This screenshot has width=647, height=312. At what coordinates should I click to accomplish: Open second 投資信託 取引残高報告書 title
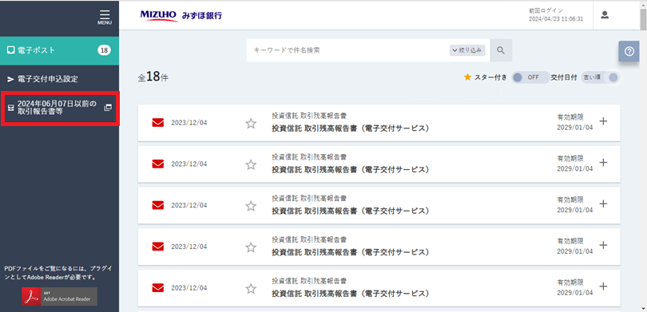click(350, 169)
